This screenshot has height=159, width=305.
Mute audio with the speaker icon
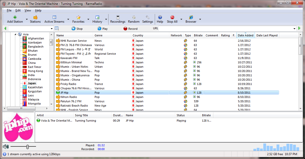[x=6, y=147]
